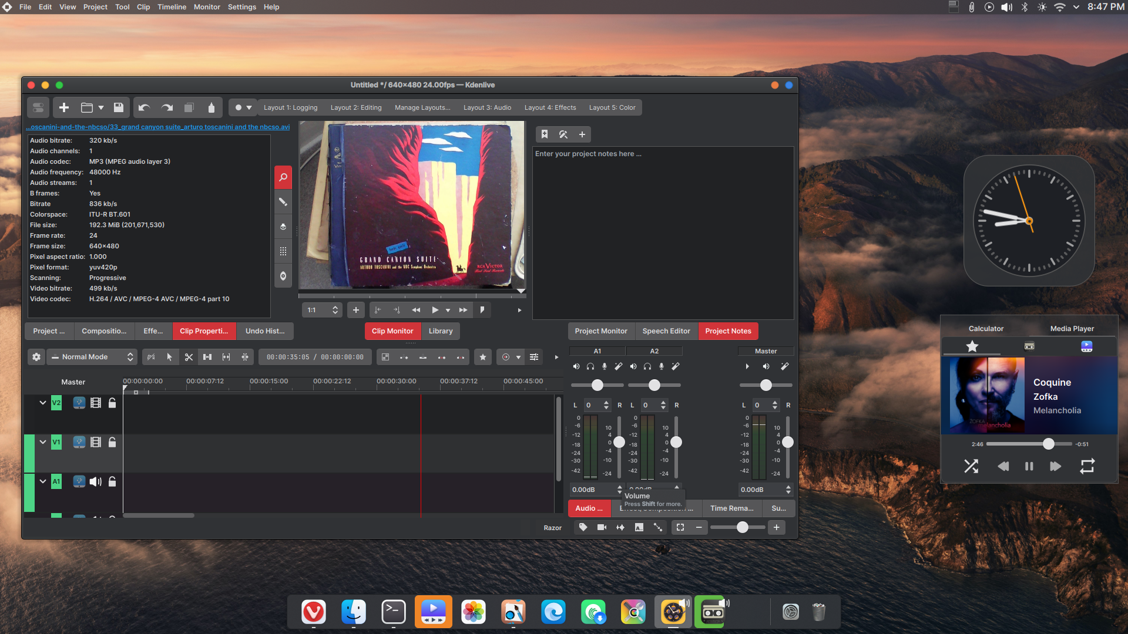1128x634 pixels.
Task: Switch to Undo History tab
Action: click(x=265, y=331)
